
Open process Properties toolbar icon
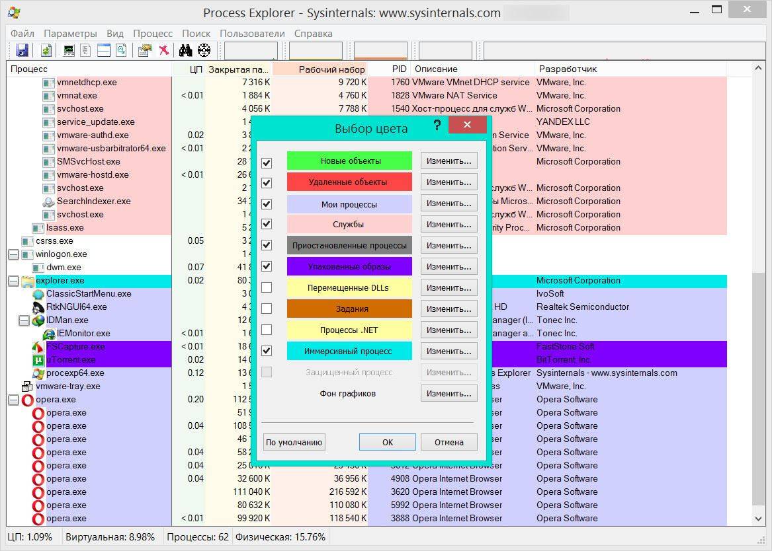coord(145,50)
